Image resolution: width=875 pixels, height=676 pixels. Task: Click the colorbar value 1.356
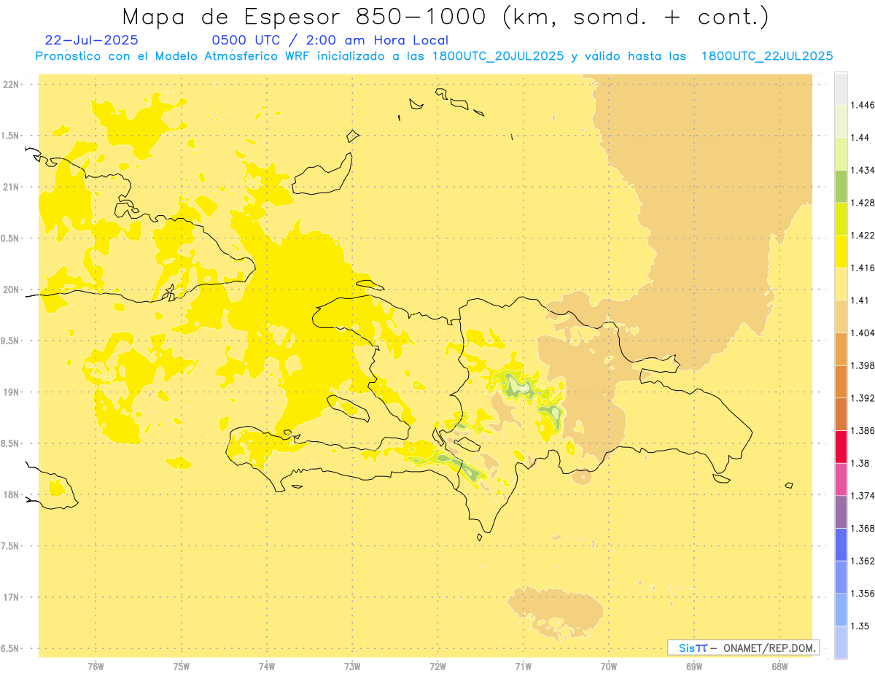point(863,594)
